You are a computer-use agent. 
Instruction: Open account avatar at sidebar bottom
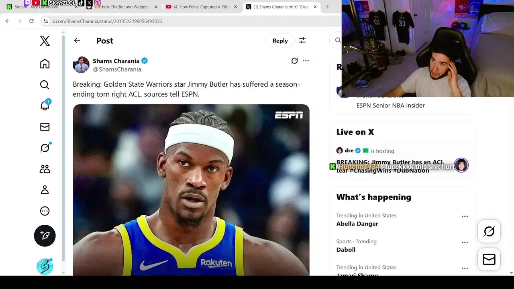click(45, 267)
